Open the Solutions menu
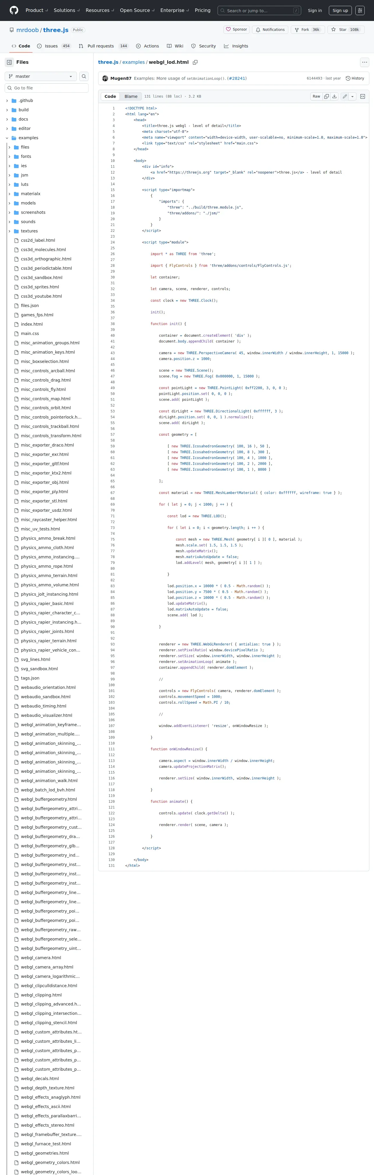The image size is (374, 1175). coord(67,10)
